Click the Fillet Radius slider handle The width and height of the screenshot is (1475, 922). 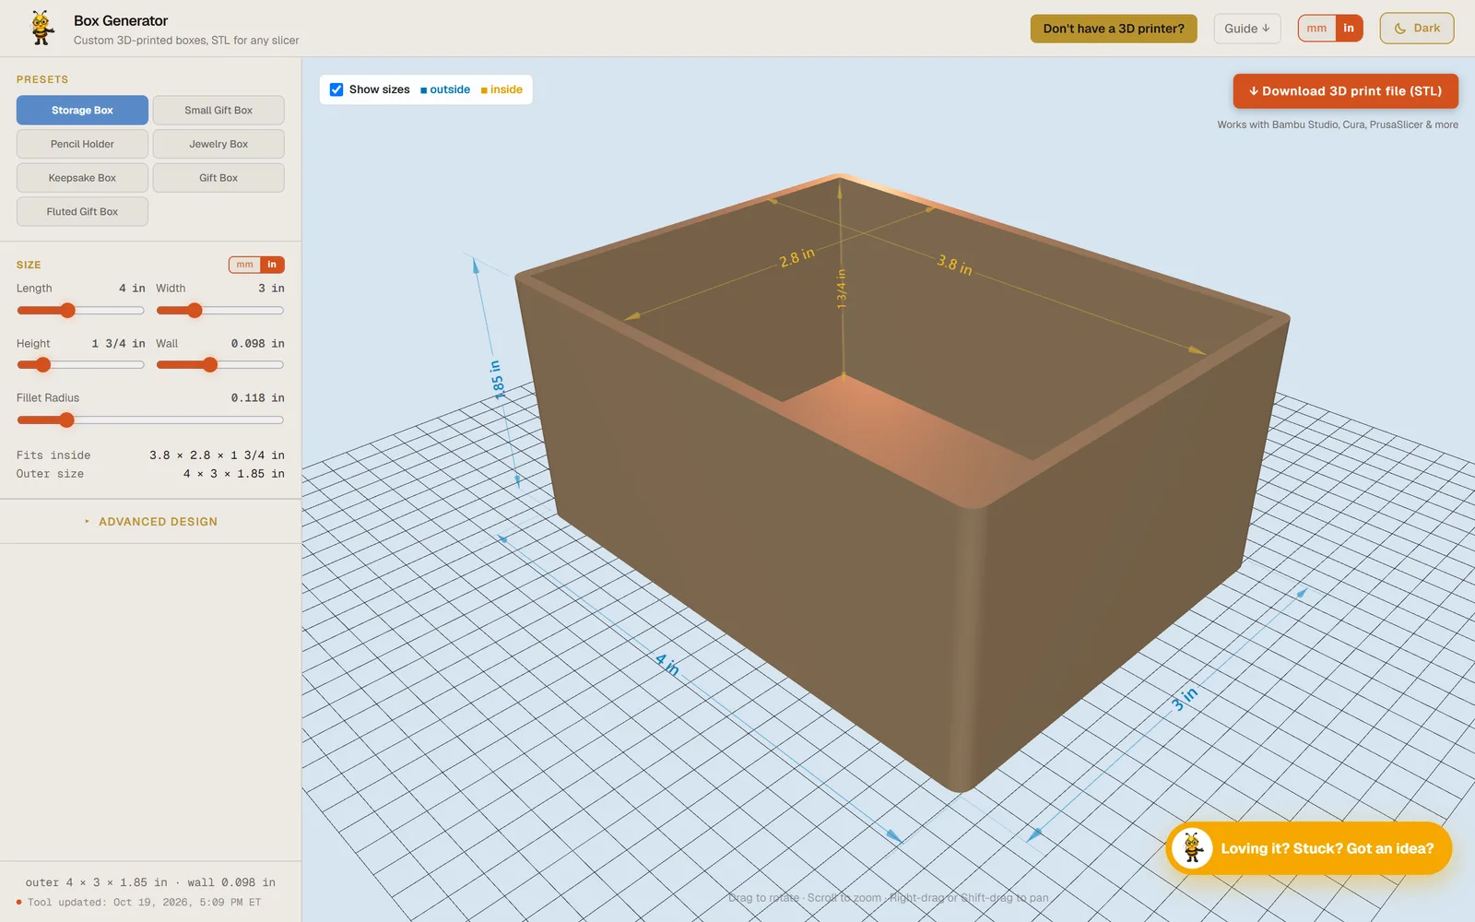(x=66, y=420)
